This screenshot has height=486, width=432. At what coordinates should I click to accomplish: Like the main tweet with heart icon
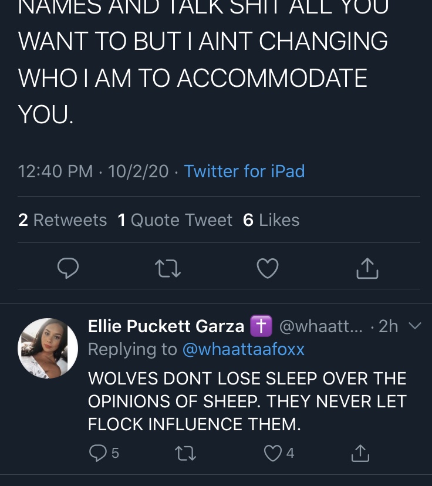268,268
